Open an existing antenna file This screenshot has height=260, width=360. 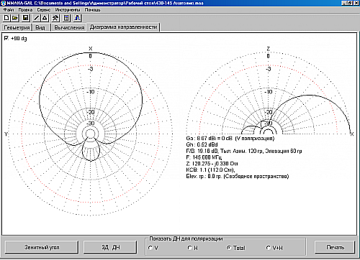15,18
